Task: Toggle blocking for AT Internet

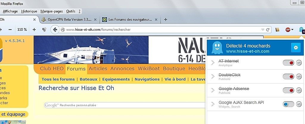Action: (x=288, y=63)
